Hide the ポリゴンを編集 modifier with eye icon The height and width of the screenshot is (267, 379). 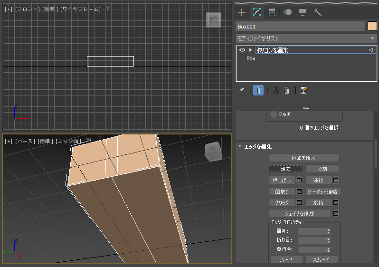[242, 50]
